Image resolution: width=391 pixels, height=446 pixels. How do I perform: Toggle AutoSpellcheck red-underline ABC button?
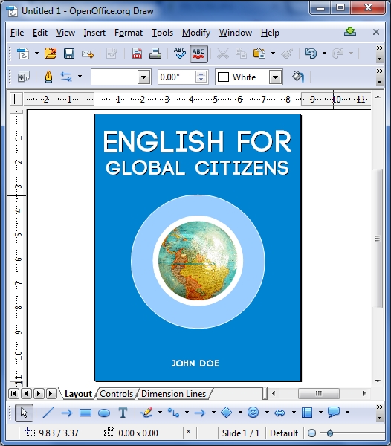[198, 54]
